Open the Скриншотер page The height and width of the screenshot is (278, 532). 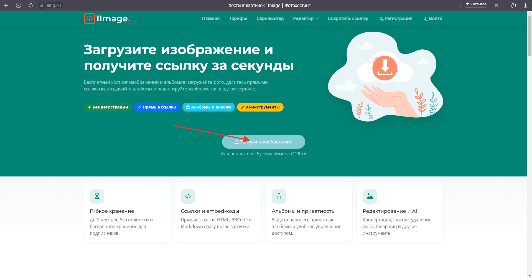[x=270, y=19]
